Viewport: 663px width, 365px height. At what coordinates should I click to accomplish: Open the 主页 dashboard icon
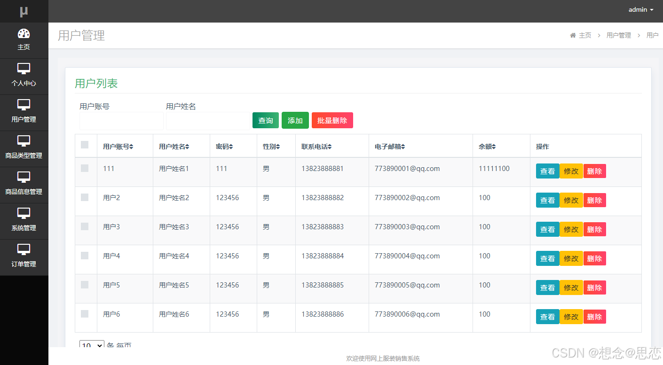click(24, 33)
